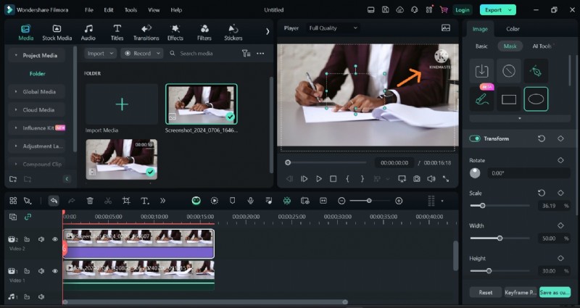This screenshot has width=580, height=308.
Task: Select the AI Tools sub-tab
Action: (542, 46)
